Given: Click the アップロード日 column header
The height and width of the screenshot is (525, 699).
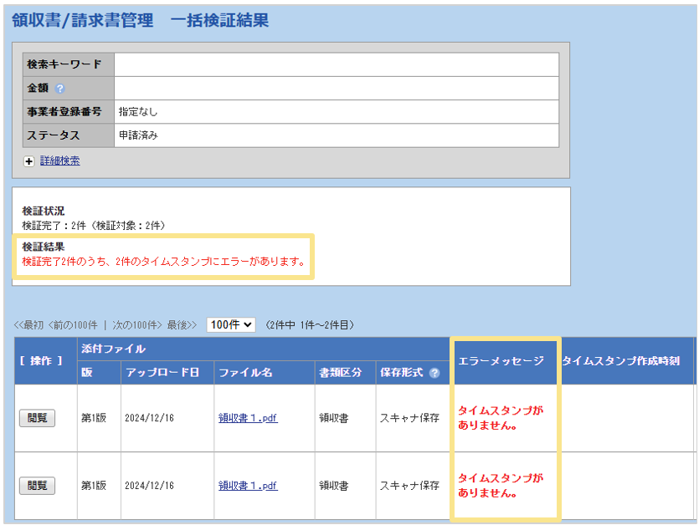Looking at the screenshot, I should (162, 373).
